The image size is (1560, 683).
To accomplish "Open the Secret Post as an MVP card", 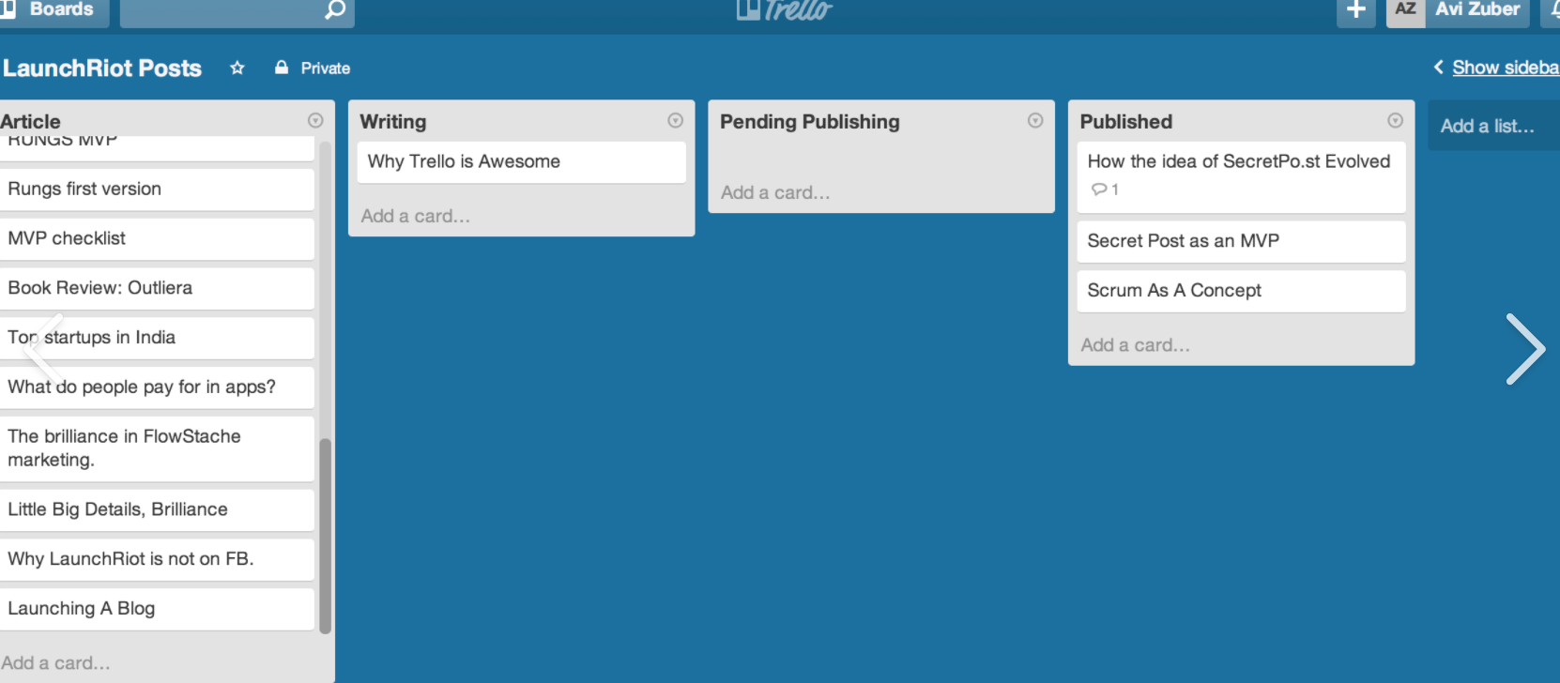I will coord(1241,242).
